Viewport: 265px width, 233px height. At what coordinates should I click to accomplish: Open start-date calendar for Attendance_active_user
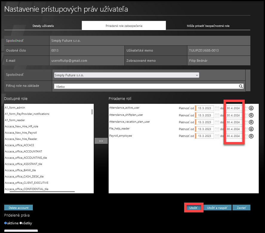217,108
